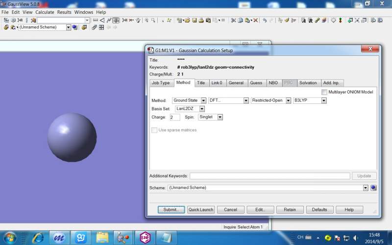Click blue sphere icon beside dialog Scheme
Screen dimensions: 392x245
(x=373, y=188)
